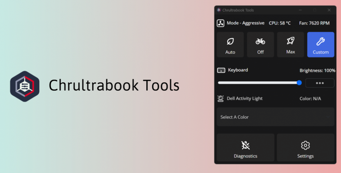Click the large Chrultrabook Tools hexagon logo
Viewport: 341px width, 173px height.
tap(25, 86)
